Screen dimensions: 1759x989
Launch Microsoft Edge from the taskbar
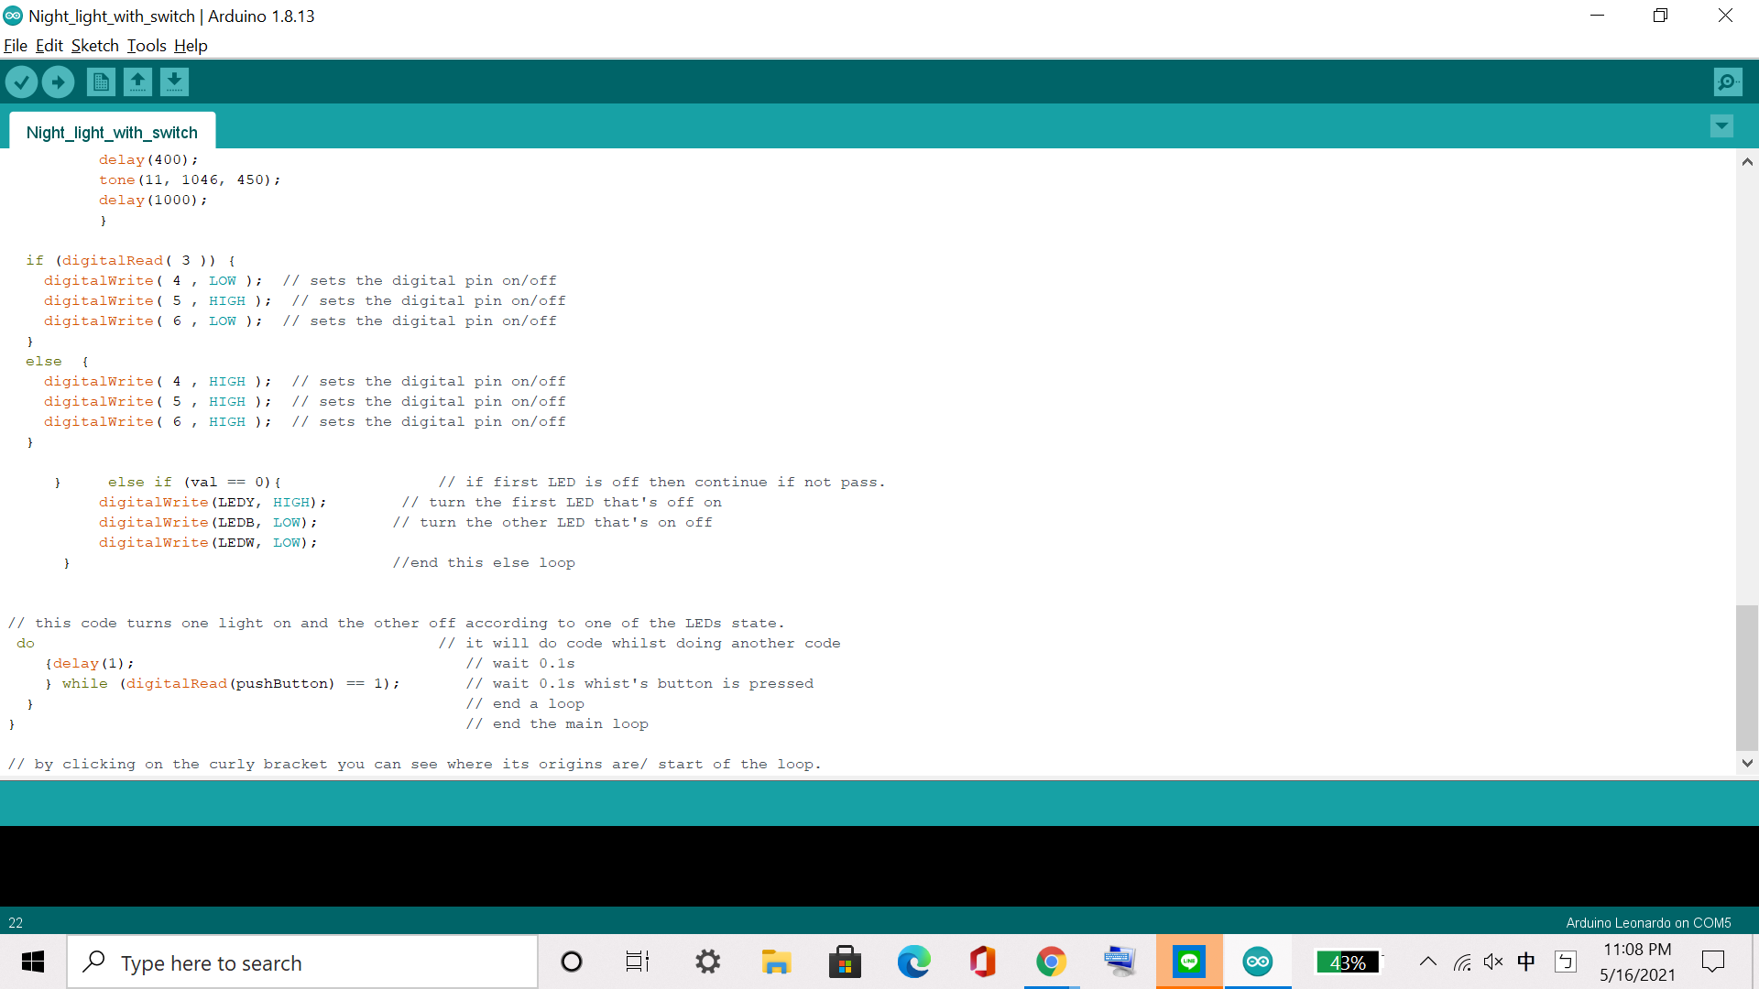[913, 962]
